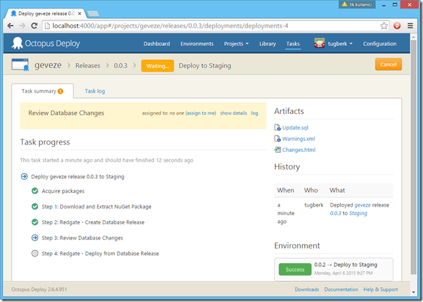Click the Octopus Deploy 2.6.4.951 version text
This screenshot has height=302, width=423.
click(x=39, y=289)
